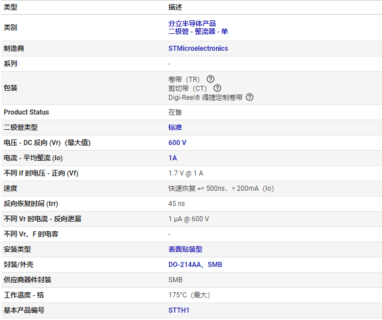382x320 pixels.
Task: Open help icon beside Digi-Reel 得捷定制卷带
Action: pyautogui.click(x=250, y=97)
